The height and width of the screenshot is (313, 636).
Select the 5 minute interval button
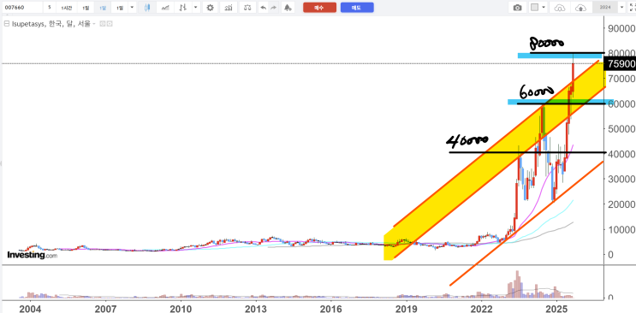point(50,8)
